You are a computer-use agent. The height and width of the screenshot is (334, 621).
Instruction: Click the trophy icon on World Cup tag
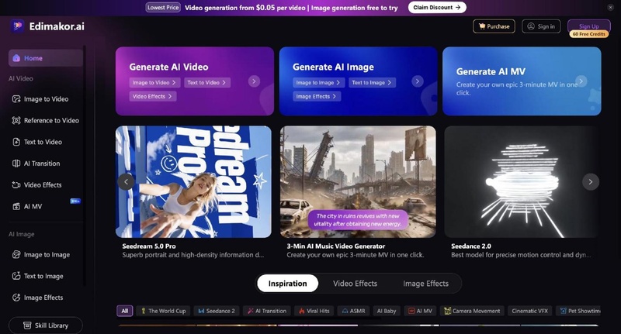coord(144,311)
